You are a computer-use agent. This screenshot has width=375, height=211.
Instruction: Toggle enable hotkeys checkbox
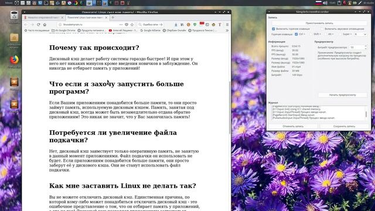tap(274, 29)
